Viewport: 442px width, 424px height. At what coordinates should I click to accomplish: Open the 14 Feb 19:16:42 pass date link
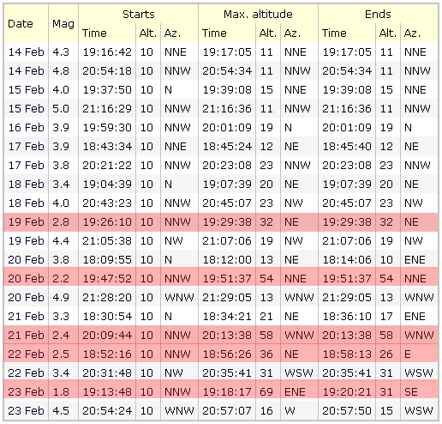pyautogui.click(x=26, y=52)
